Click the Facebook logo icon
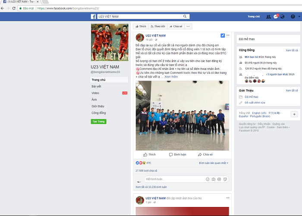Viewport: 302px width, 216px height. tap(94, 16)
